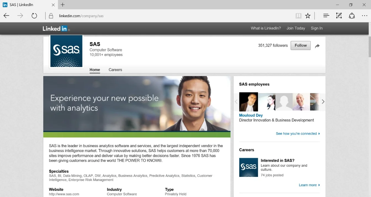This screenshot has height=197, width=371.
Task: Click Computer Software under Industry
Action: point(122,194)
